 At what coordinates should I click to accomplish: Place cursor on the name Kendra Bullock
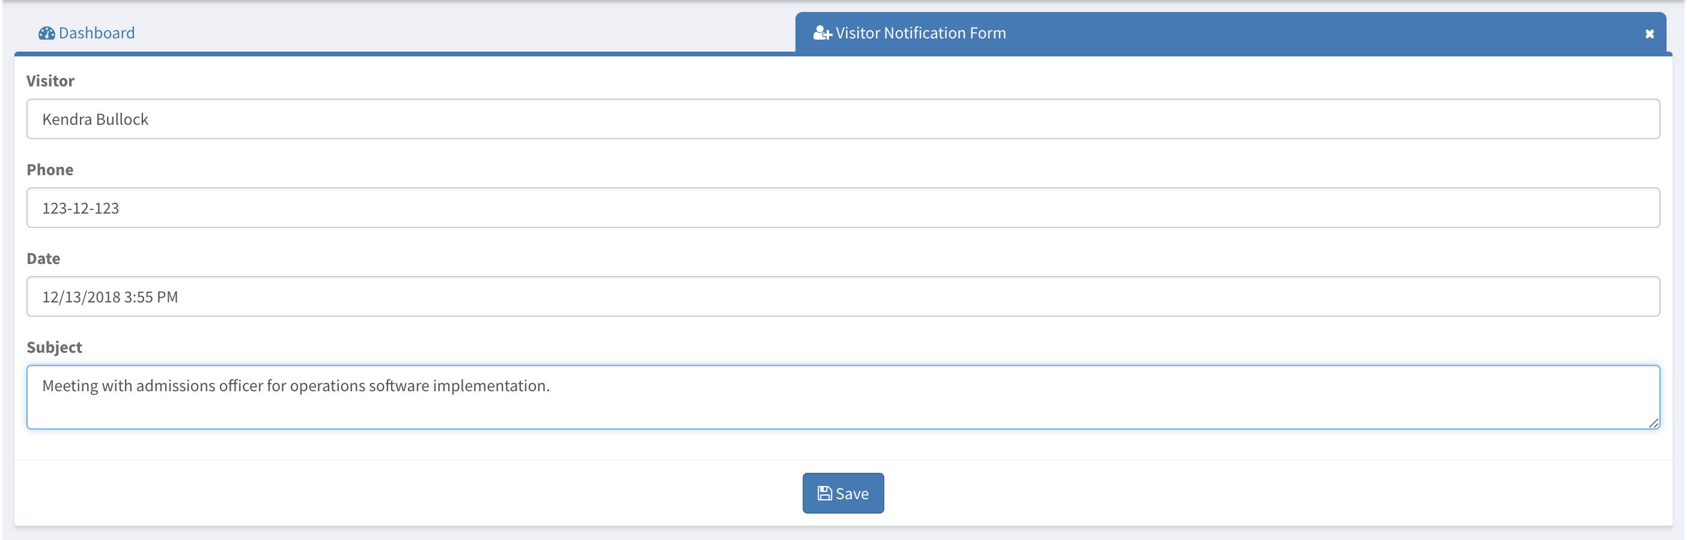pos(96,119)
